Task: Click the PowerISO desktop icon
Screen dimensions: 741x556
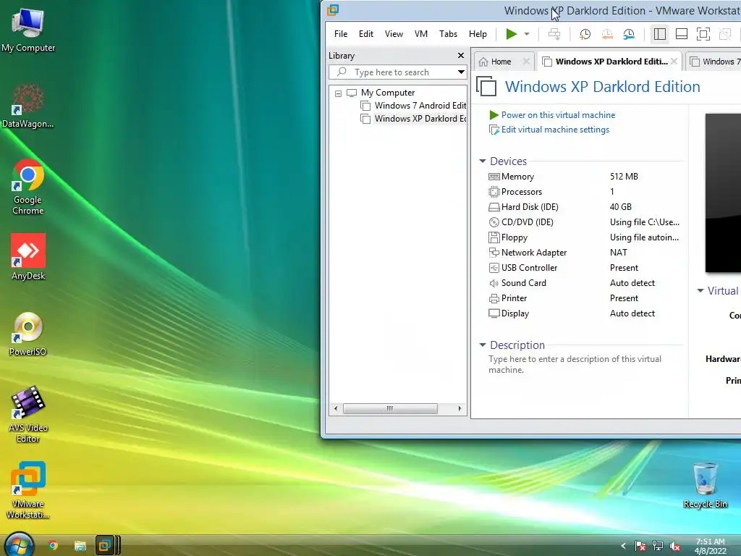Action: [28, 334]
